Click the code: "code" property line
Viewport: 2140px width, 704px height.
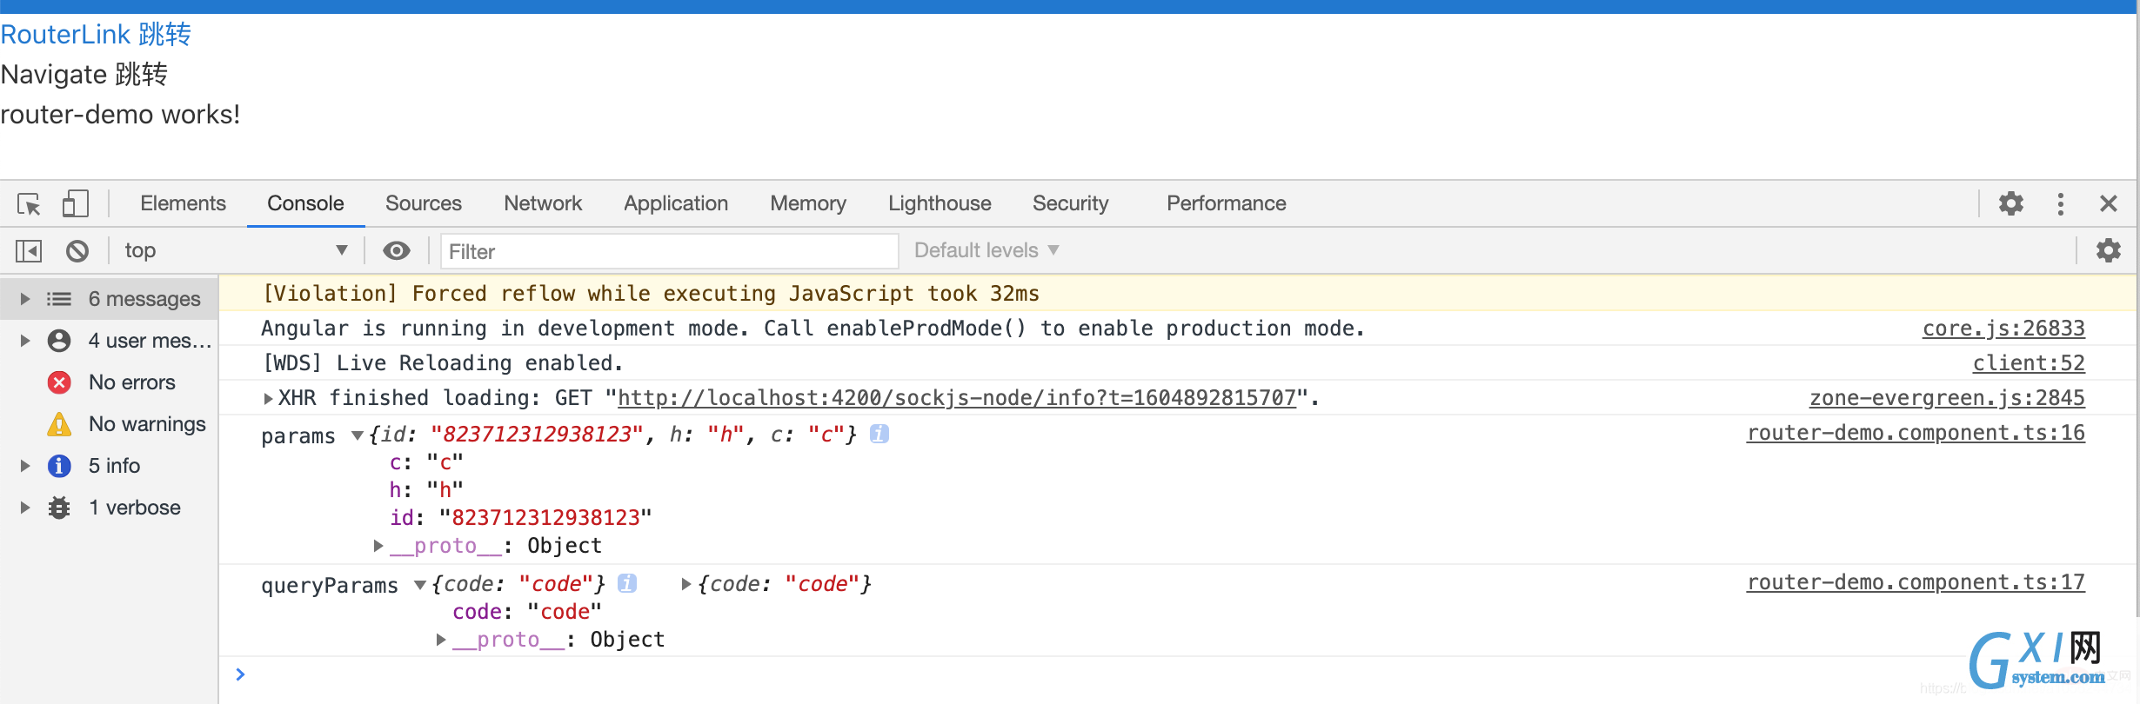527,612
